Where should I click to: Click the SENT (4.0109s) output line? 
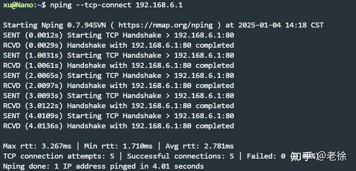[119, 116]
